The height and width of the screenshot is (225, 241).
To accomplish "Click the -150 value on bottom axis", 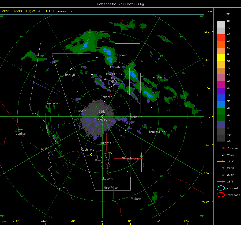I will pyautogui.click(x=16, y=221).
